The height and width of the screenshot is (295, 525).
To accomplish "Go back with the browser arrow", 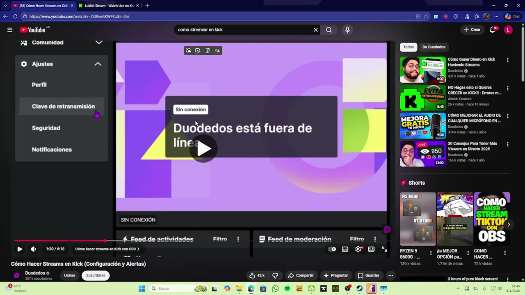I will point(5,16).
